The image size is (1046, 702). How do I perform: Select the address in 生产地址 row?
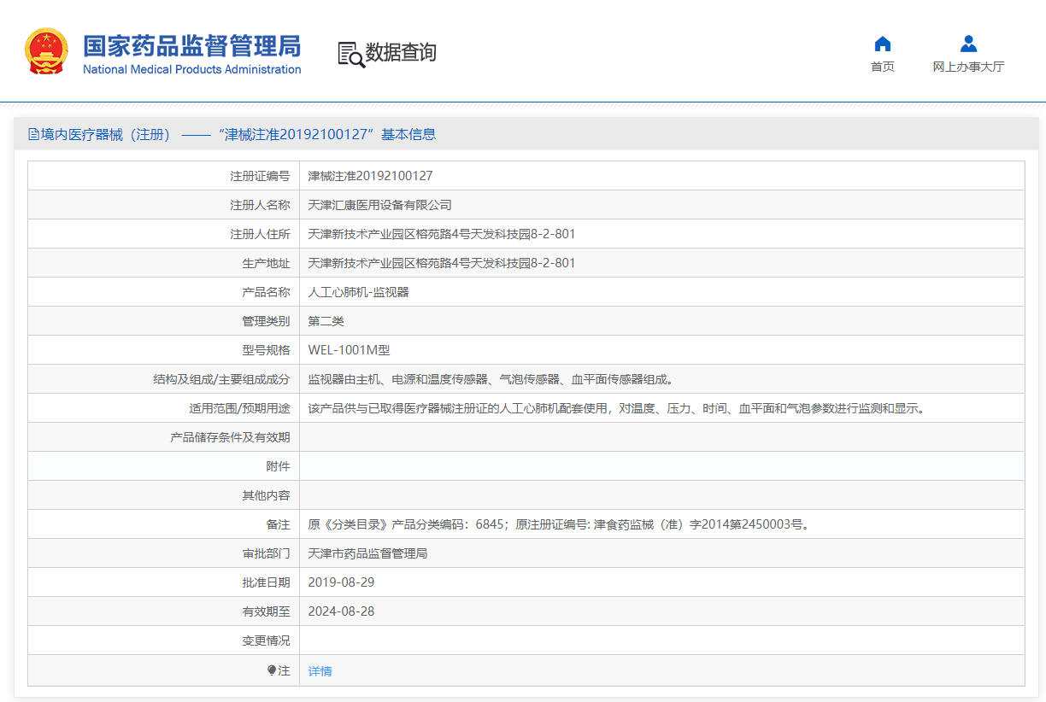pyautogui.click(x=442, y=263)
